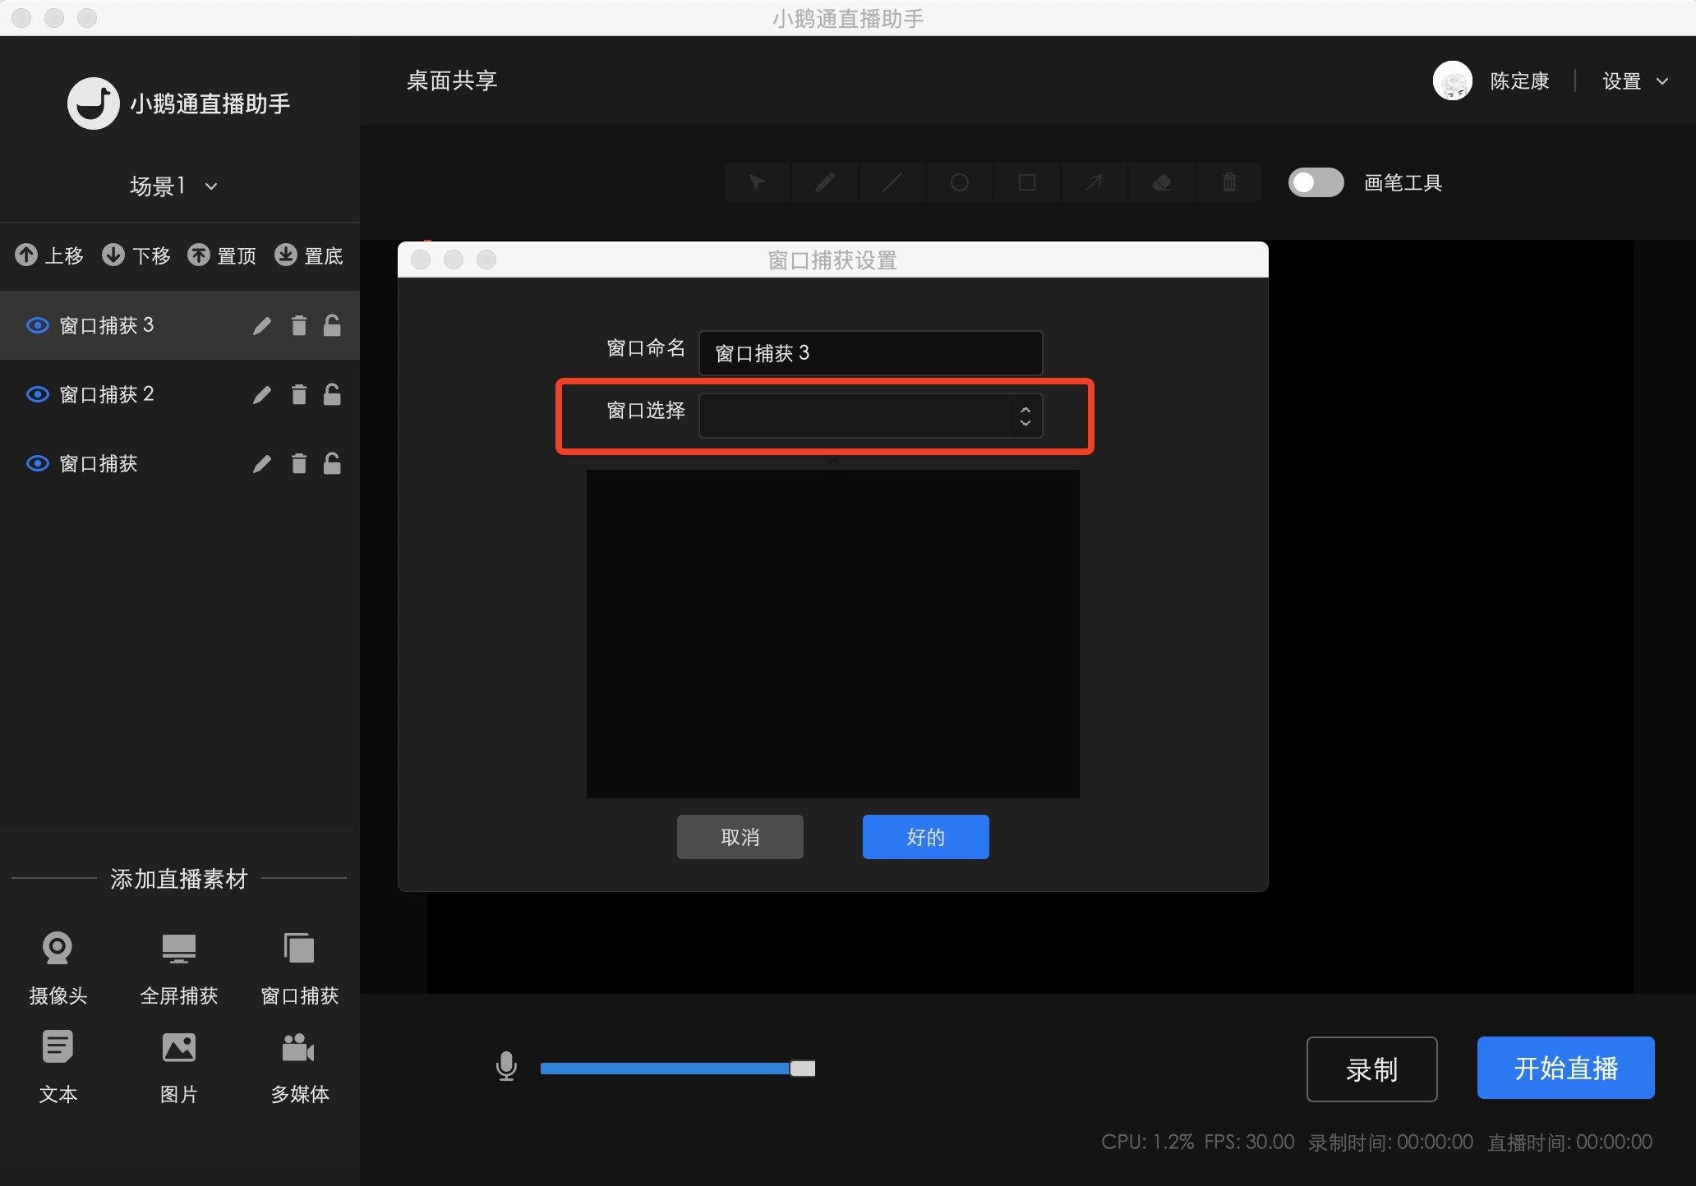Click the eraser tool in the brush toolbar

click(1161, 182)
